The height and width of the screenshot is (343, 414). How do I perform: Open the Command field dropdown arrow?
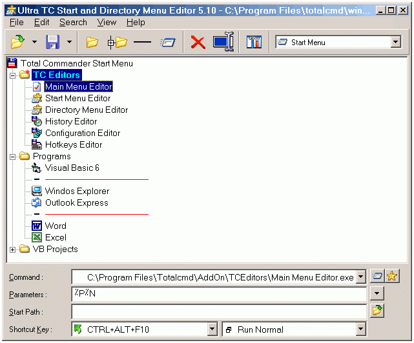(x=360, y=277)
